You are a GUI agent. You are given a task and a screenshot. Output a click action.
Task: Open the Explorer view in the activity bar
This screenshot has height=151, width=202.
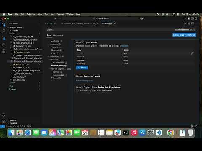(x=3, y=25)
